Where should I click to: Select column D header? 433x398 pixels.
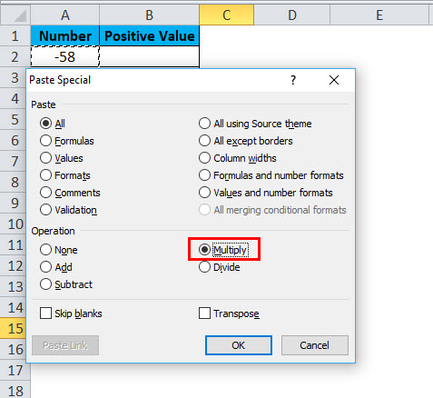[x=292, y=15]
